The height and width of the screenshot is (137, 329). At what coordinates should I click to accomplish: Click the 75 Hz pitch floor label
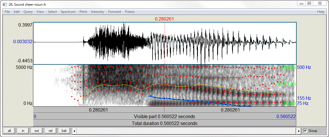[303, 103]
